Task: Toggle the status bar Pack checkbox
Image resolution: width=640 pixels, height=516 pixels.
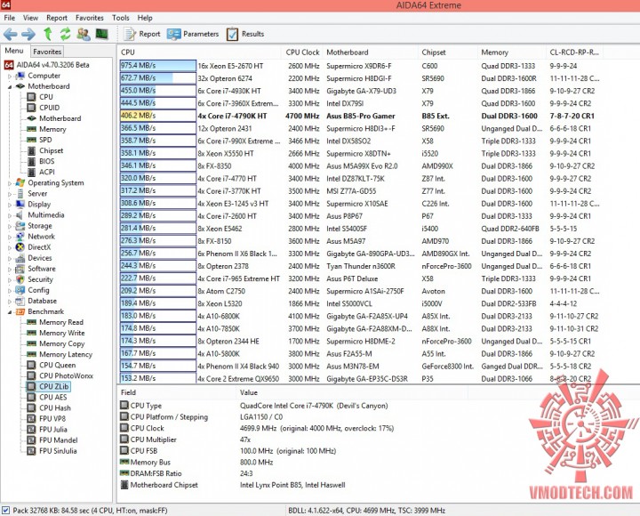Action: tap(5, 511)
